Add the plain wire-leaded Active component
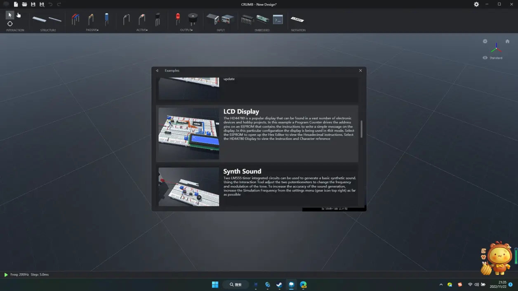518x291 pixels. pyautogui.click(x=127, y=19)
